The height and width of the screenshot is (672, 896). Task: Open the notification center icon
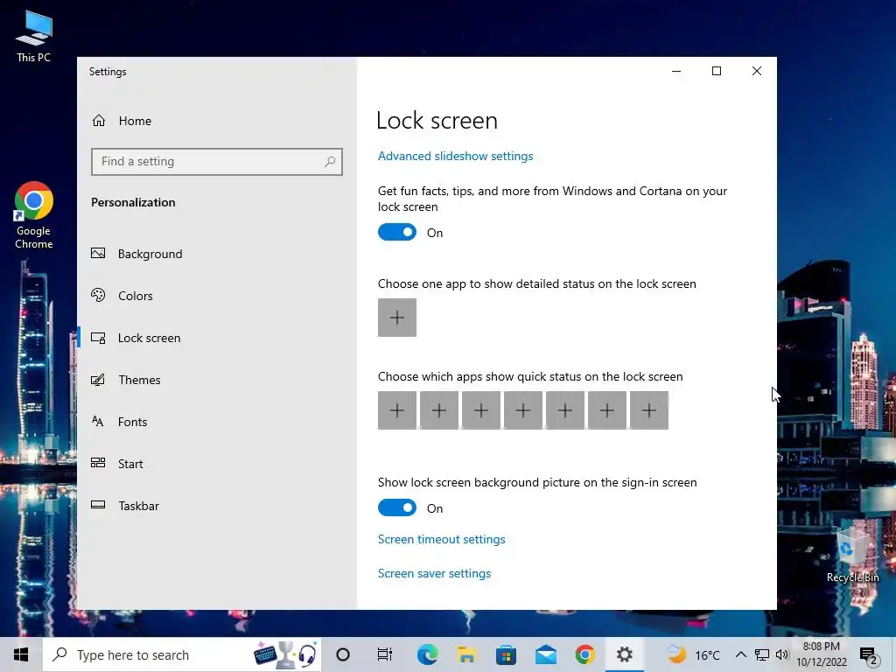click(869, 655)
